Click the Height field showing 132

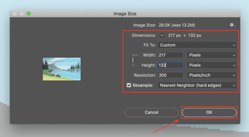[171, 65]
